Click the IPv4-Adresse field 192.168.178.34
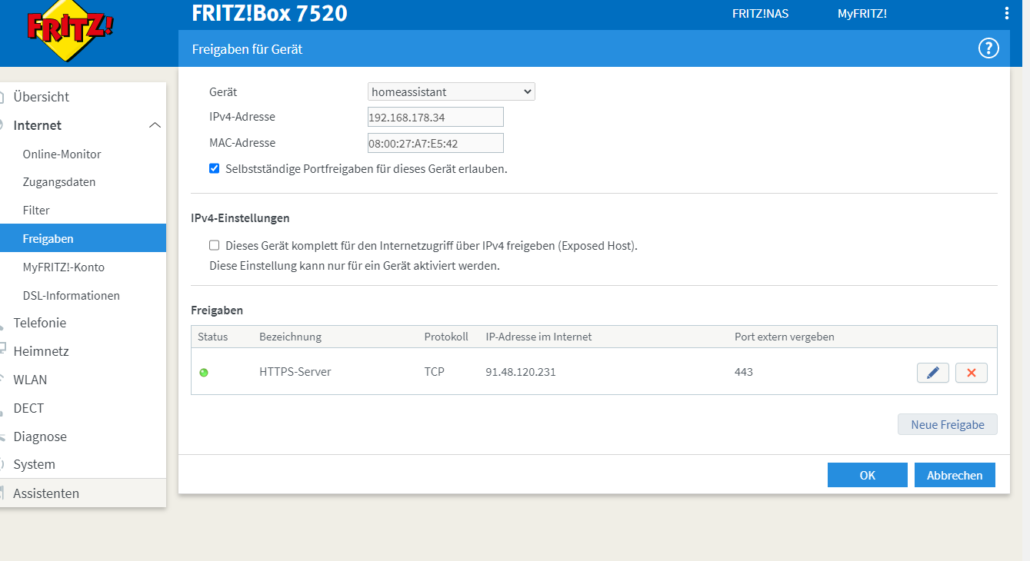 point(435,117)
